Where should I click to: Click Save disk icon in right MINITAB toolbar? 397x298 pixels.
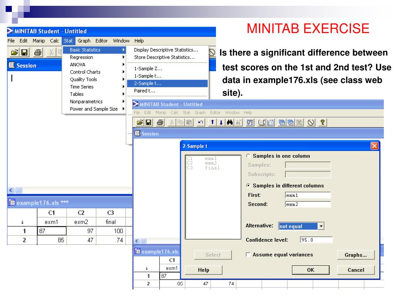click(148, 123)
